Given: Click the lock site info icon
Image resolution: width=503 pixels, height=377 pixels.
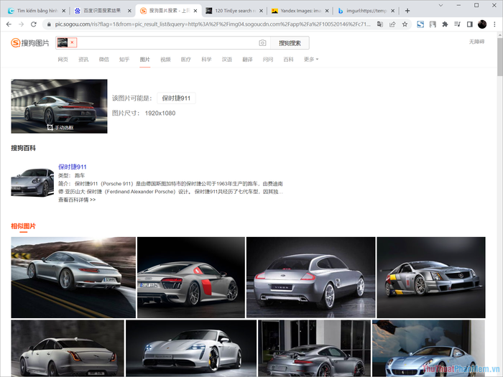Looking at the screenshot, I should [49, 24].
